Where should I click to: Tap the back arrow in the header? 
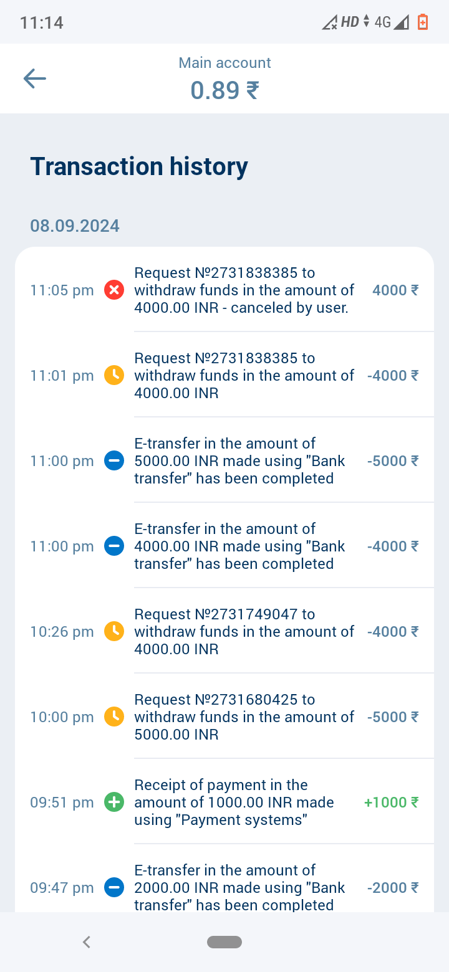point(35,79)
